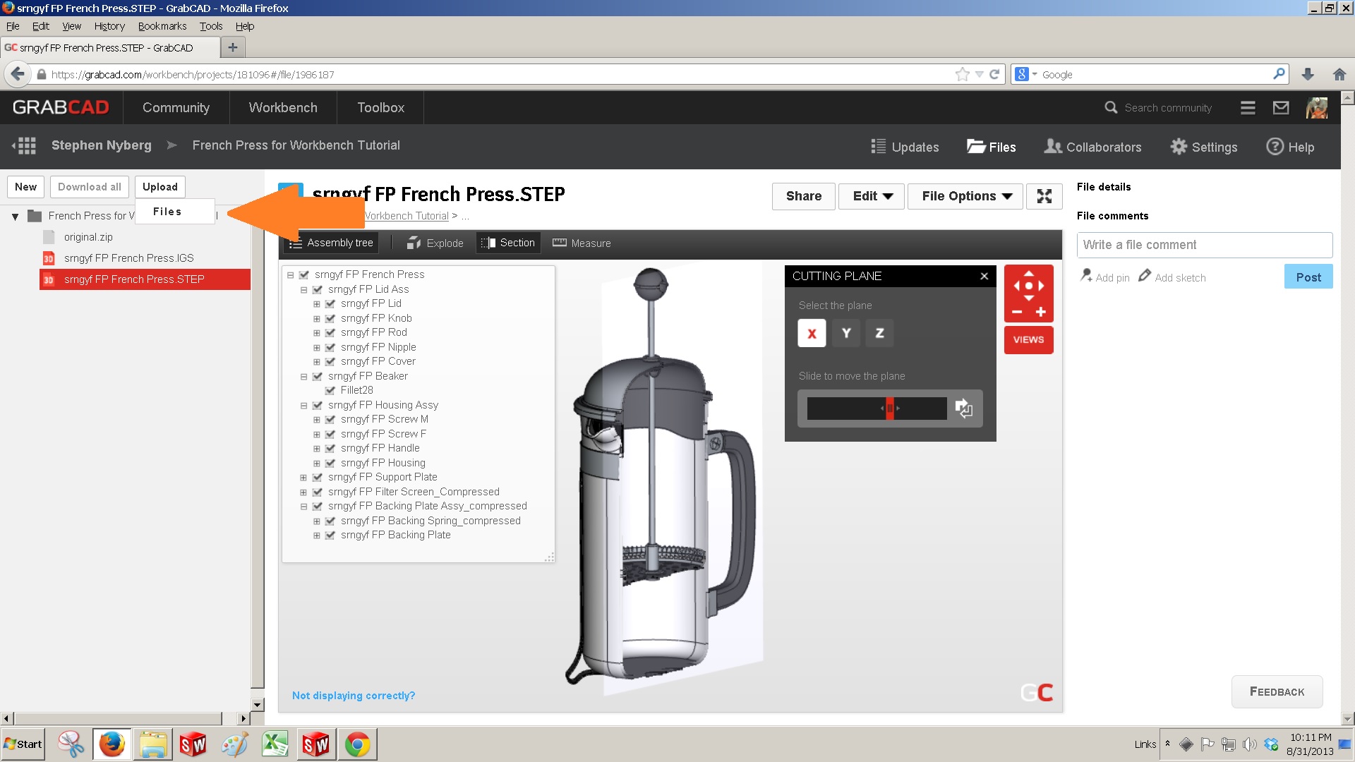Open the Edit dropdown
Image resolution: width=1355 pixels, height=762 pixels.
click(872, 196)
